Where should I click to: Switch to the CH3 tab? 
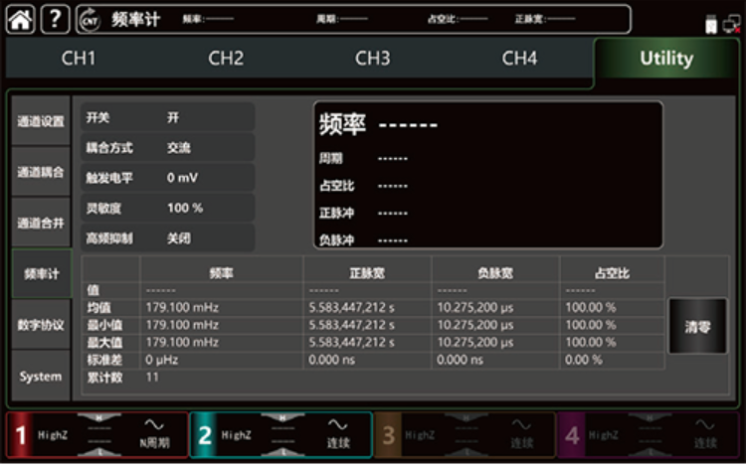point(372,59)
